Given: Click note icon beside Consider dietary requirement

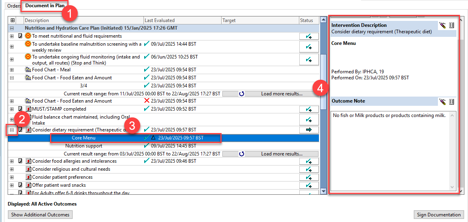Looking at the screenshot, I should coord(20,130).
